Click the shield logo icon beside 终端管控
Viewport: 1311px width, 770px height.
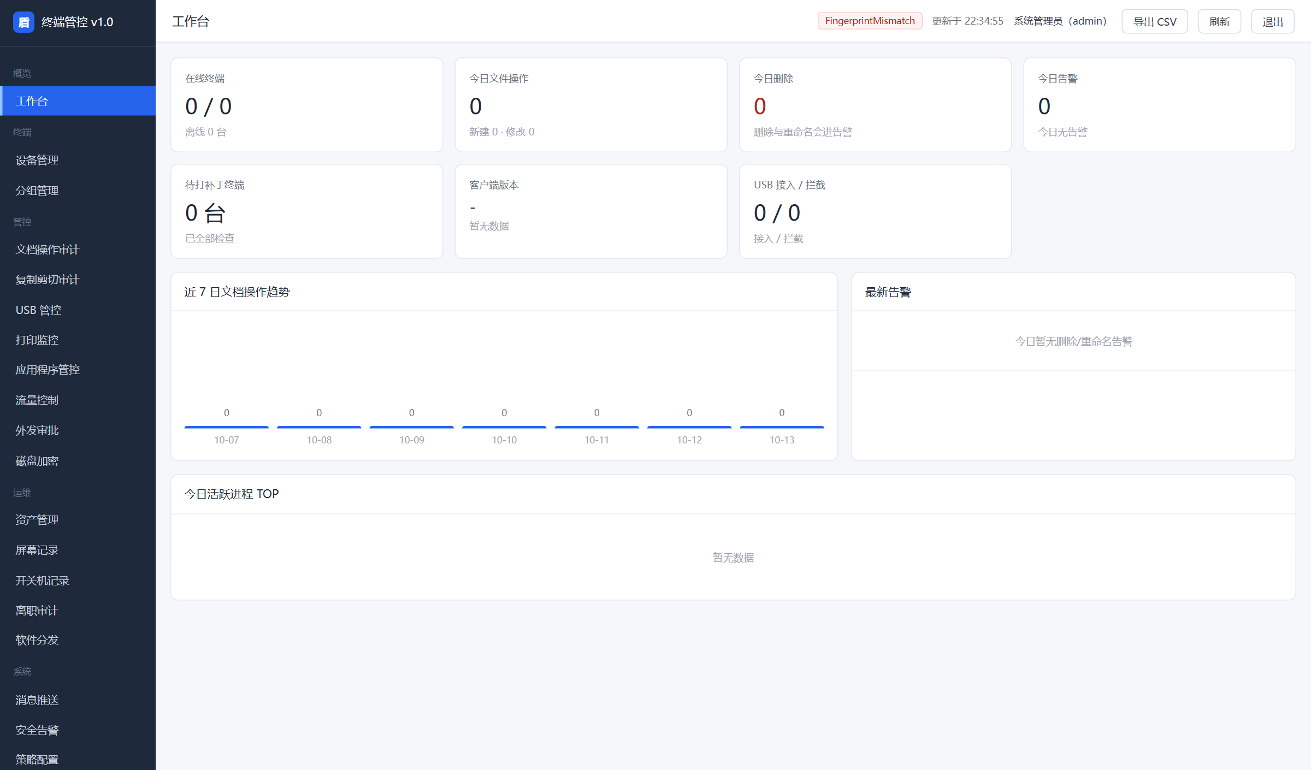pyautogui.click(x=23, y=22)
